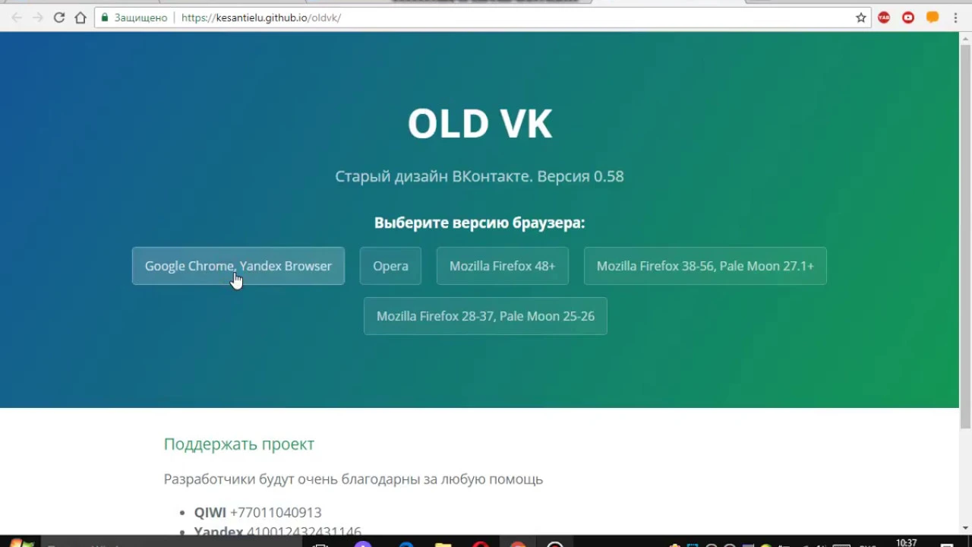Click the QIWI number +77011040913
This screenshot has height=547, width=972.
point(276,513)
